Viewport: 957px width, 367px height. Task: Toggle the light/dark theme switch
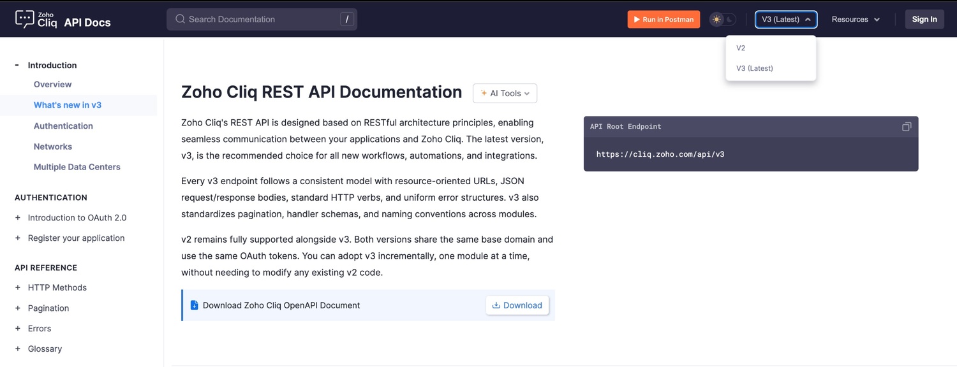pos(723,19)
